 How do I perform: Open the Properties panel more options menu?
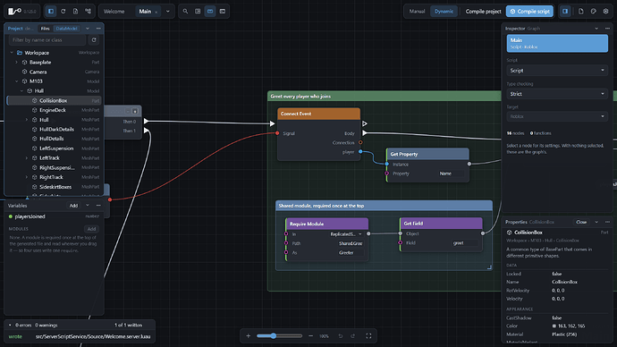pyautogui.click(x=607, y=222)
